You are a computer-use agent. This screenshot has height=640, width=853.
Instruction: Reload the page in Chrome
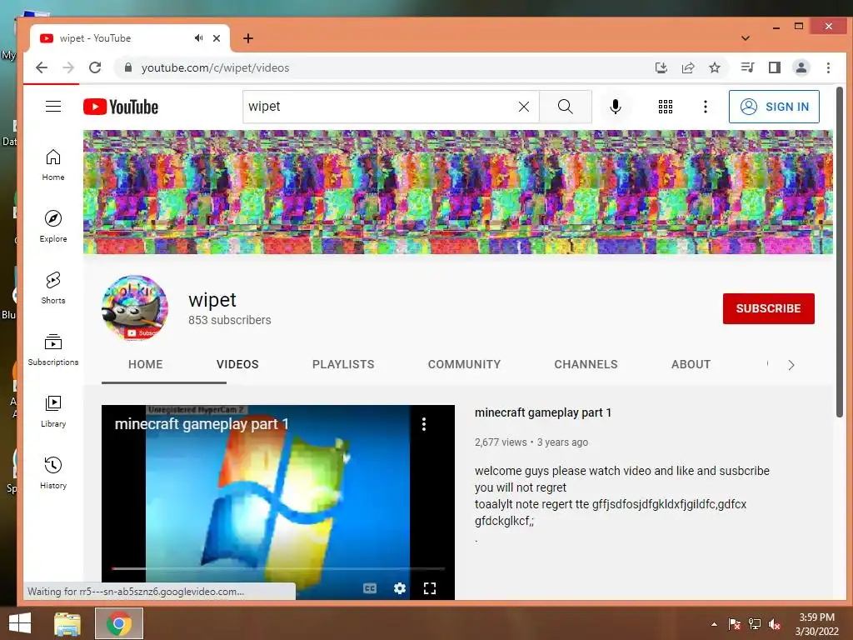(95, 67)
